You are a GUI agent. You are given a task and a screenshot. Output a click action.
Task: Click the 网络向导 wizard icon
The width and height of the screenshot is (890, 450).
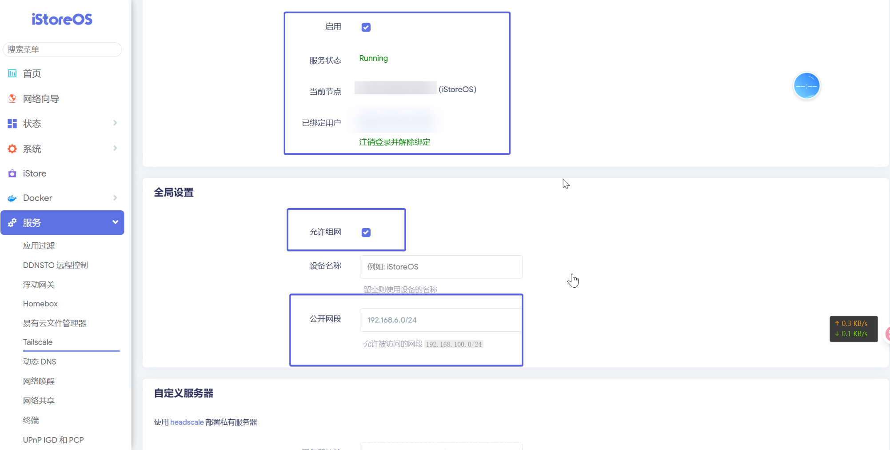(x=12, y=98)
